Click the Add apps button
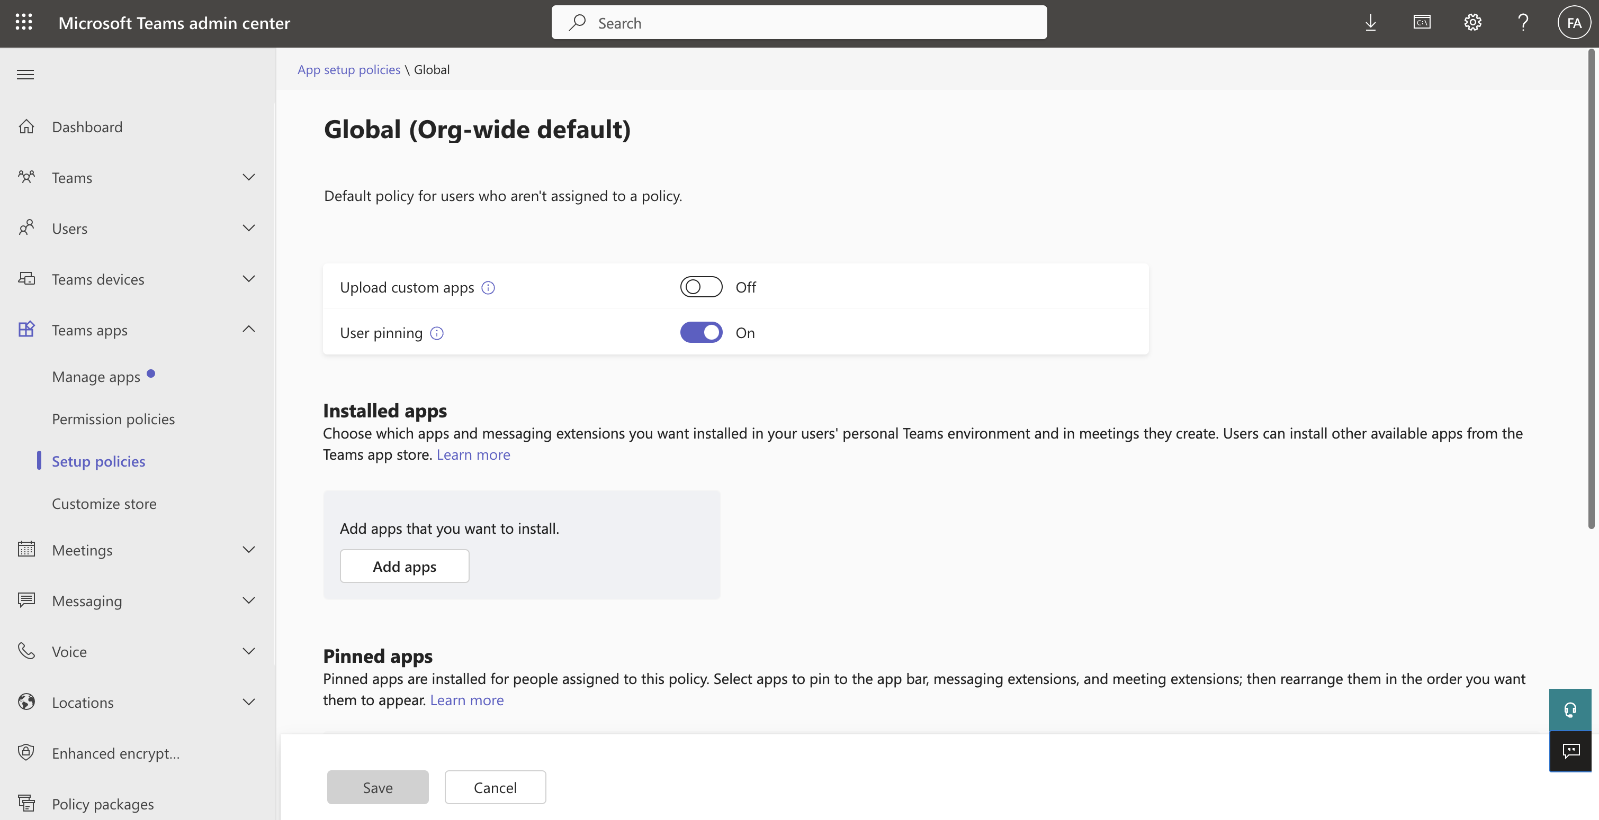The image size is (1599, 820). 404,566
